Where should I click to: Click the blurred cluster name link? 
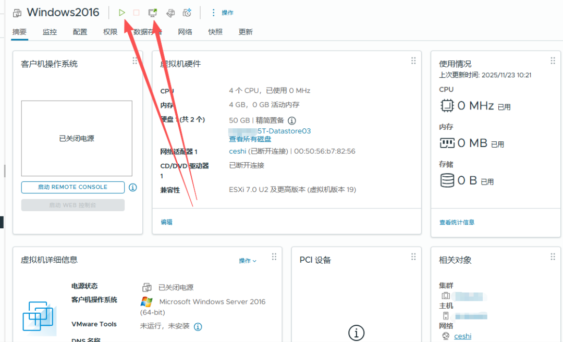click(x=469, y=296)
